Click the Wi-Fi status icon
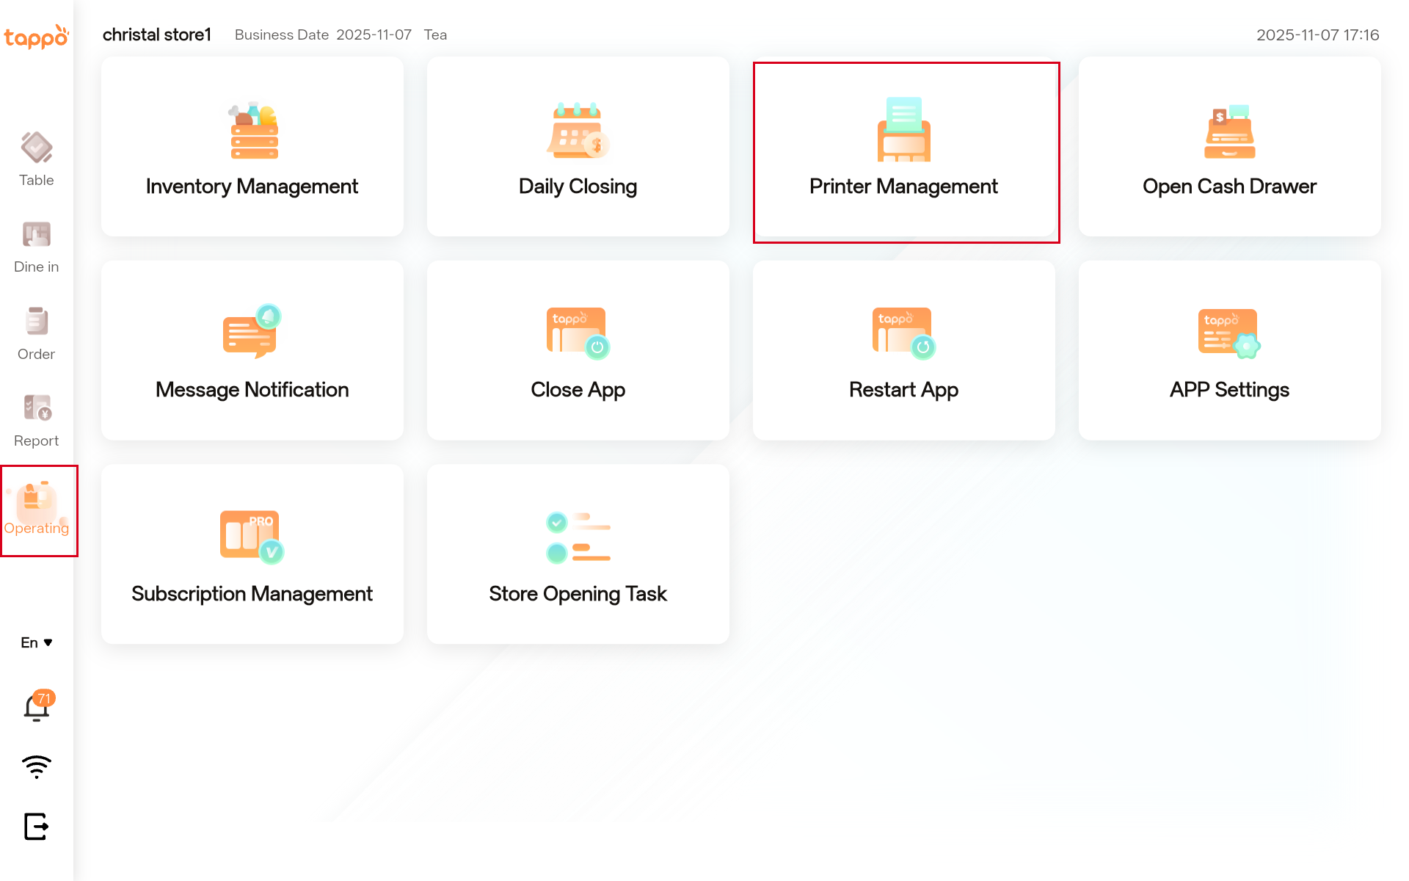The image size is (1409, 881). tap(37, 766)
